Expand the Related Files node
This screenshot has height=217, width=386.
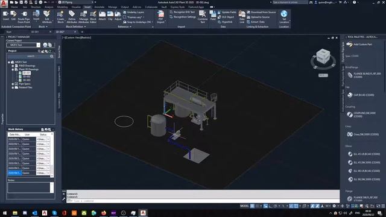point(13,87)
